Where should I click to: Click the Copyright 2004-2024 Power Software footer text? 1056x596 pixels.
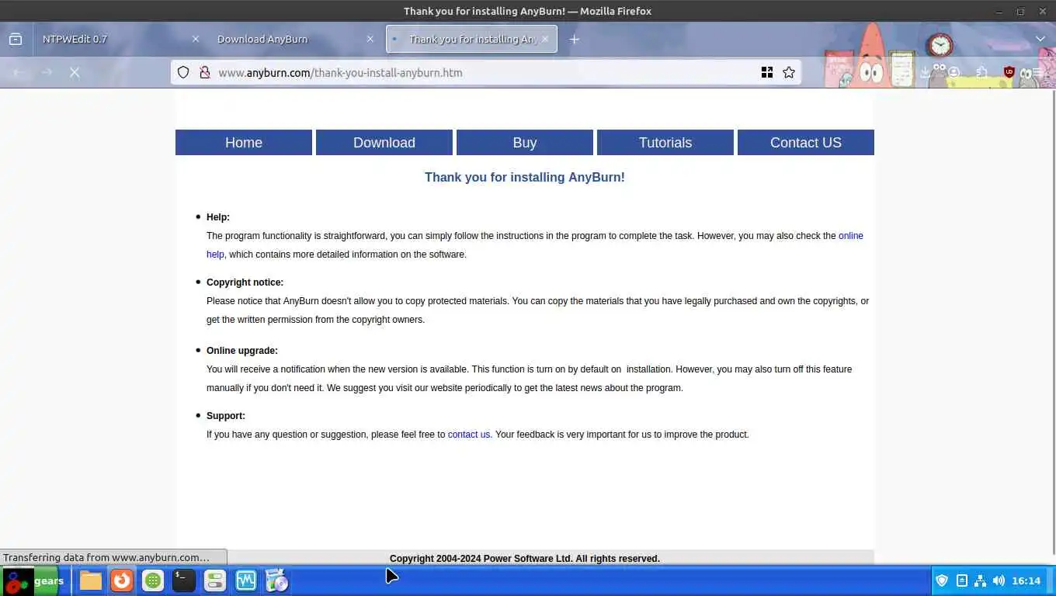click(525, 559)
